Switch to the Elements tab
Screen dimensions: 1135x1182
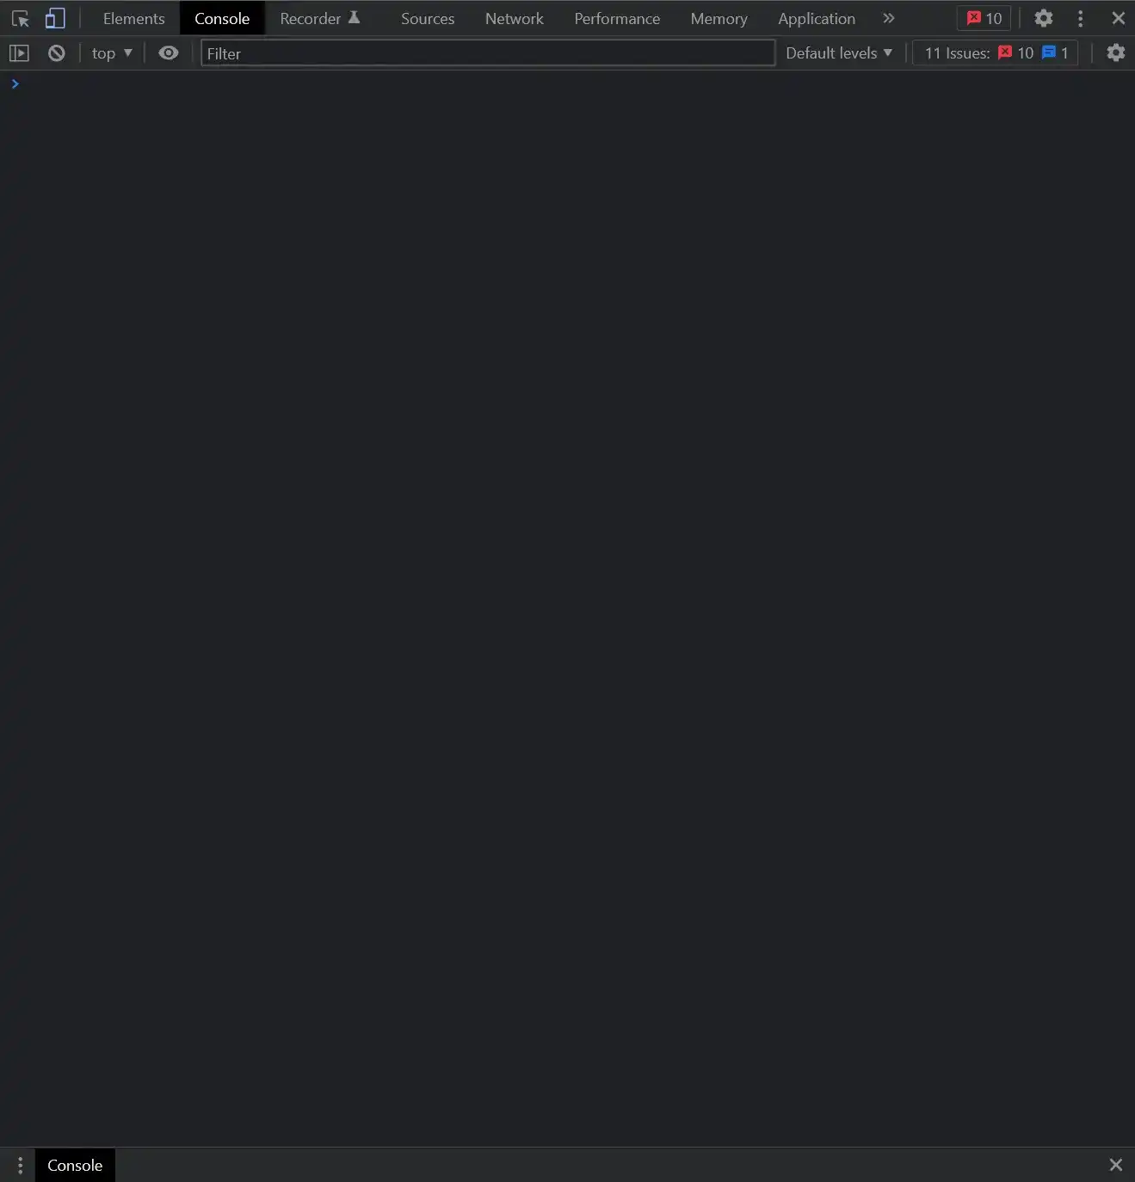click(x=133, y=18)
